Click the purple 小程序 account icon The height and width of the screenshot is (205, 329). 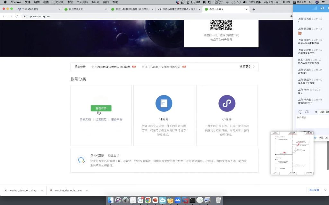pos(227,103)
